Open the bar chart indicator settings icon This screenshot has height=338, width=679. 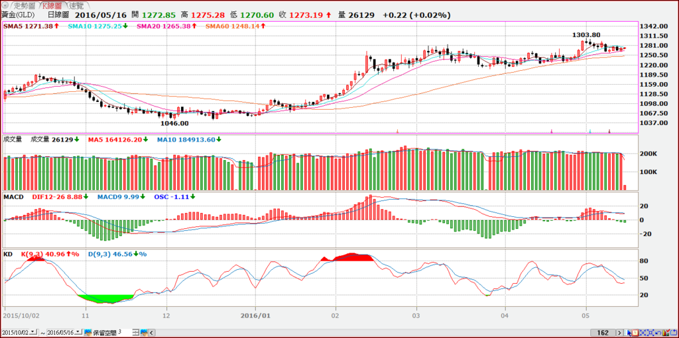pyautogui.click(x=666, y=333)
